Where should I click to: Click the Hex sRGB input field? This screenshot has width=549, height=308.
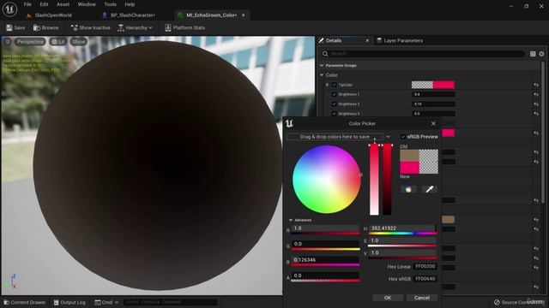pos(425,279)
